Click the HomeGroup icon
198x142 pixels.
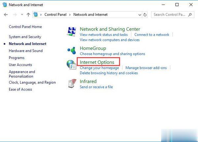(72, 50)
